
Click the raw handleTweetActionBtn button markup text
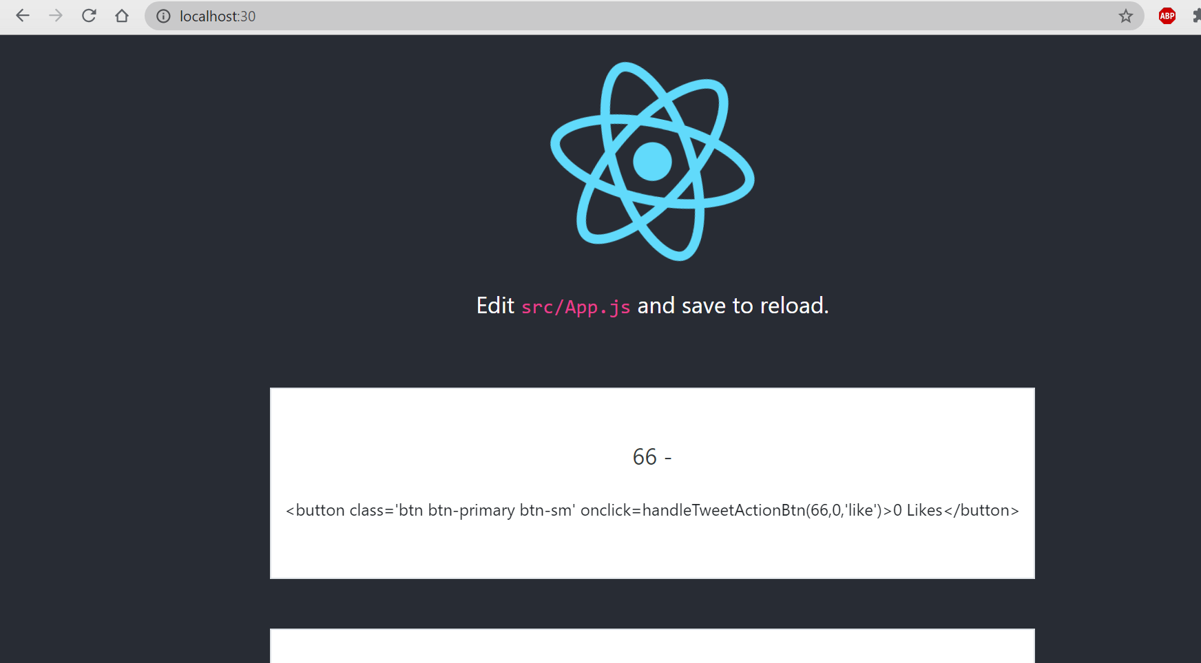point(652,510)
